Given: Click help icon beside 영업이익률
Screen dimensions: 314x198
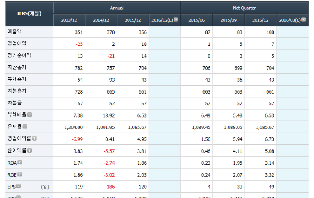Looking at the screenshot, I should [x=35, y=139].
